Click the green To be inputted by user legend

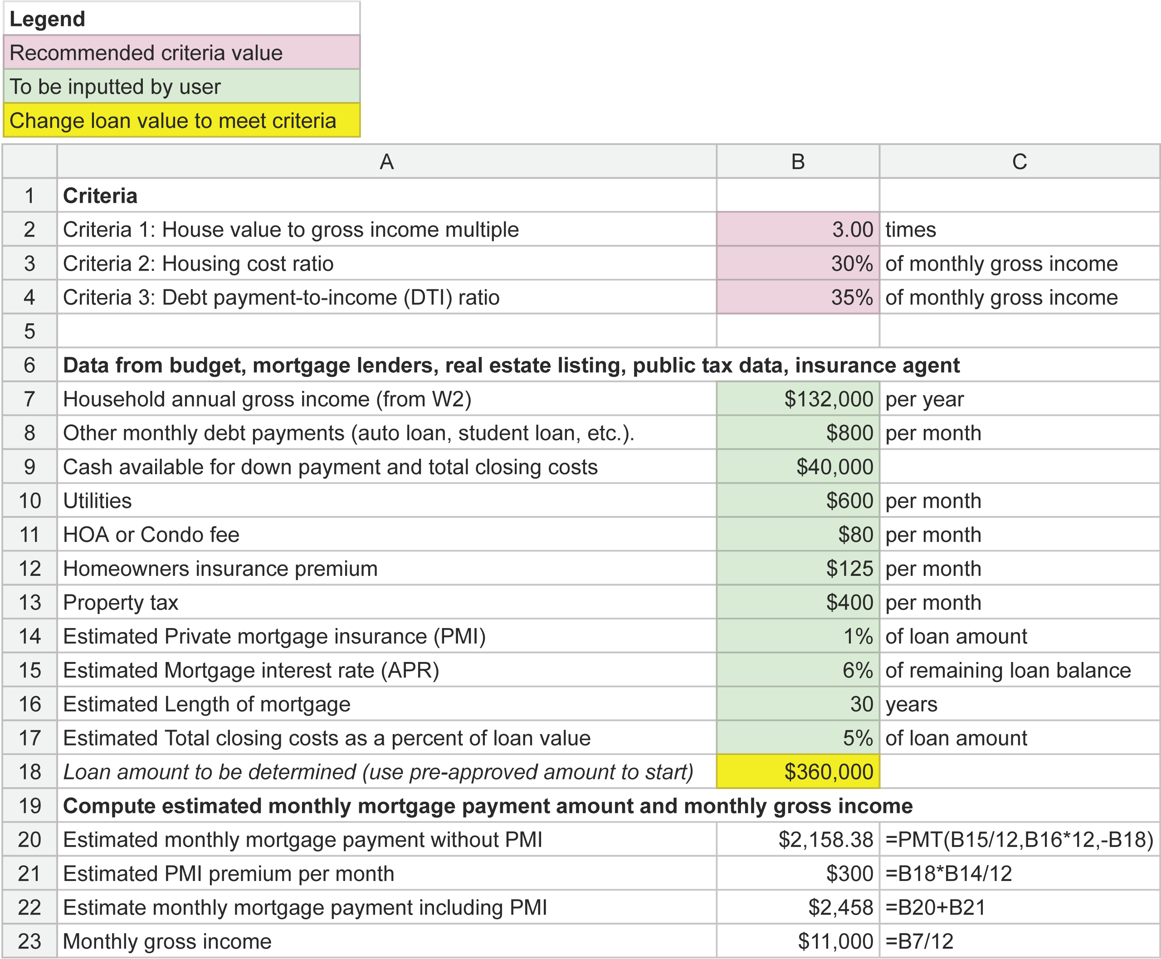click(x=181, y=87)
